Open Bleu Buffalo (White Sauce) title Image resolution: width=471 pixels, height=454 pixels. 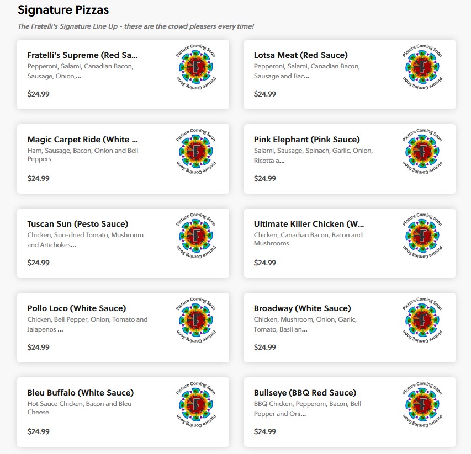click(x=80, y=393)
